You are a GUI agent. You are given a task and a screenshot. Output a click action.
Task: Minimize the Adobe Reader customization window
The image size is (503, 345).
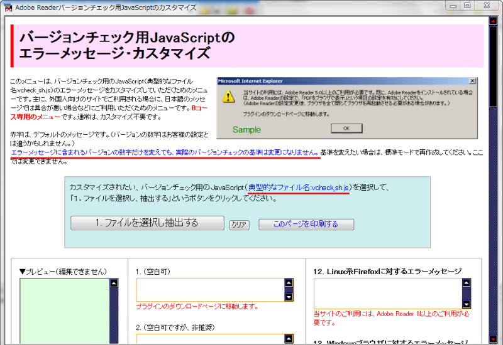pos(453,6)
